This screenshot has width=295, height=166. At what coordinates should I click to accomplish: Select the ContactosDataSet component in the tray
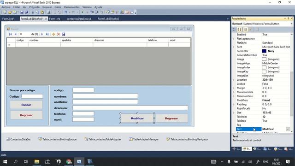(x=18, y=139)
